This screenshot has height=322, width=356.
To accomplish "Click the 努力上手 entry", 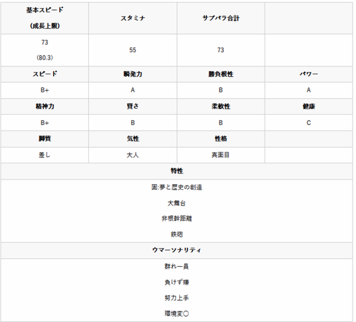I will pyautogui.click(x=177, y=298).
